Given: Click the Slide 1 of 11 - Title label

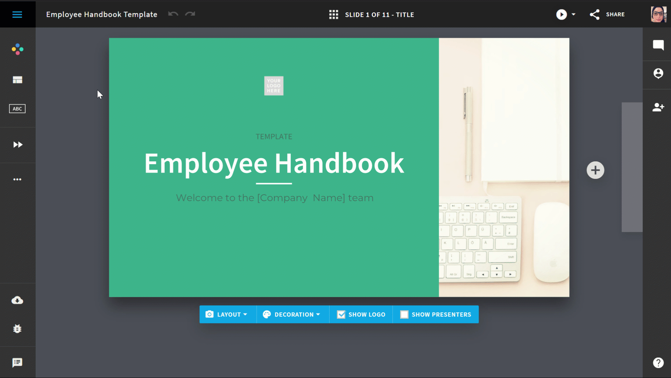Looking at the screenshot, I should tap(380, 15).
